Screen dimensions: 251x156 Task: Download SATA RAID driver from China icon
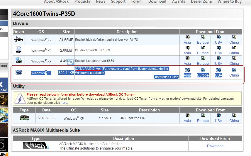pyautogui.click(x=234, y=70)
